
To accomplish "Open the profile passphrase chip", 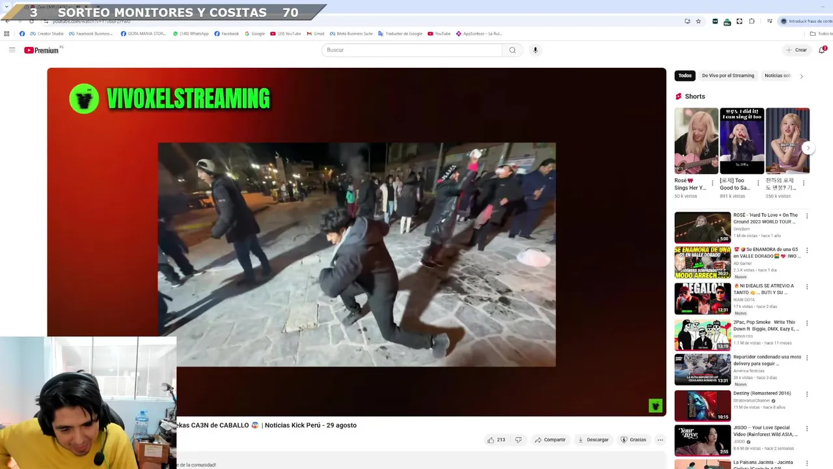I will click(806, 21).
